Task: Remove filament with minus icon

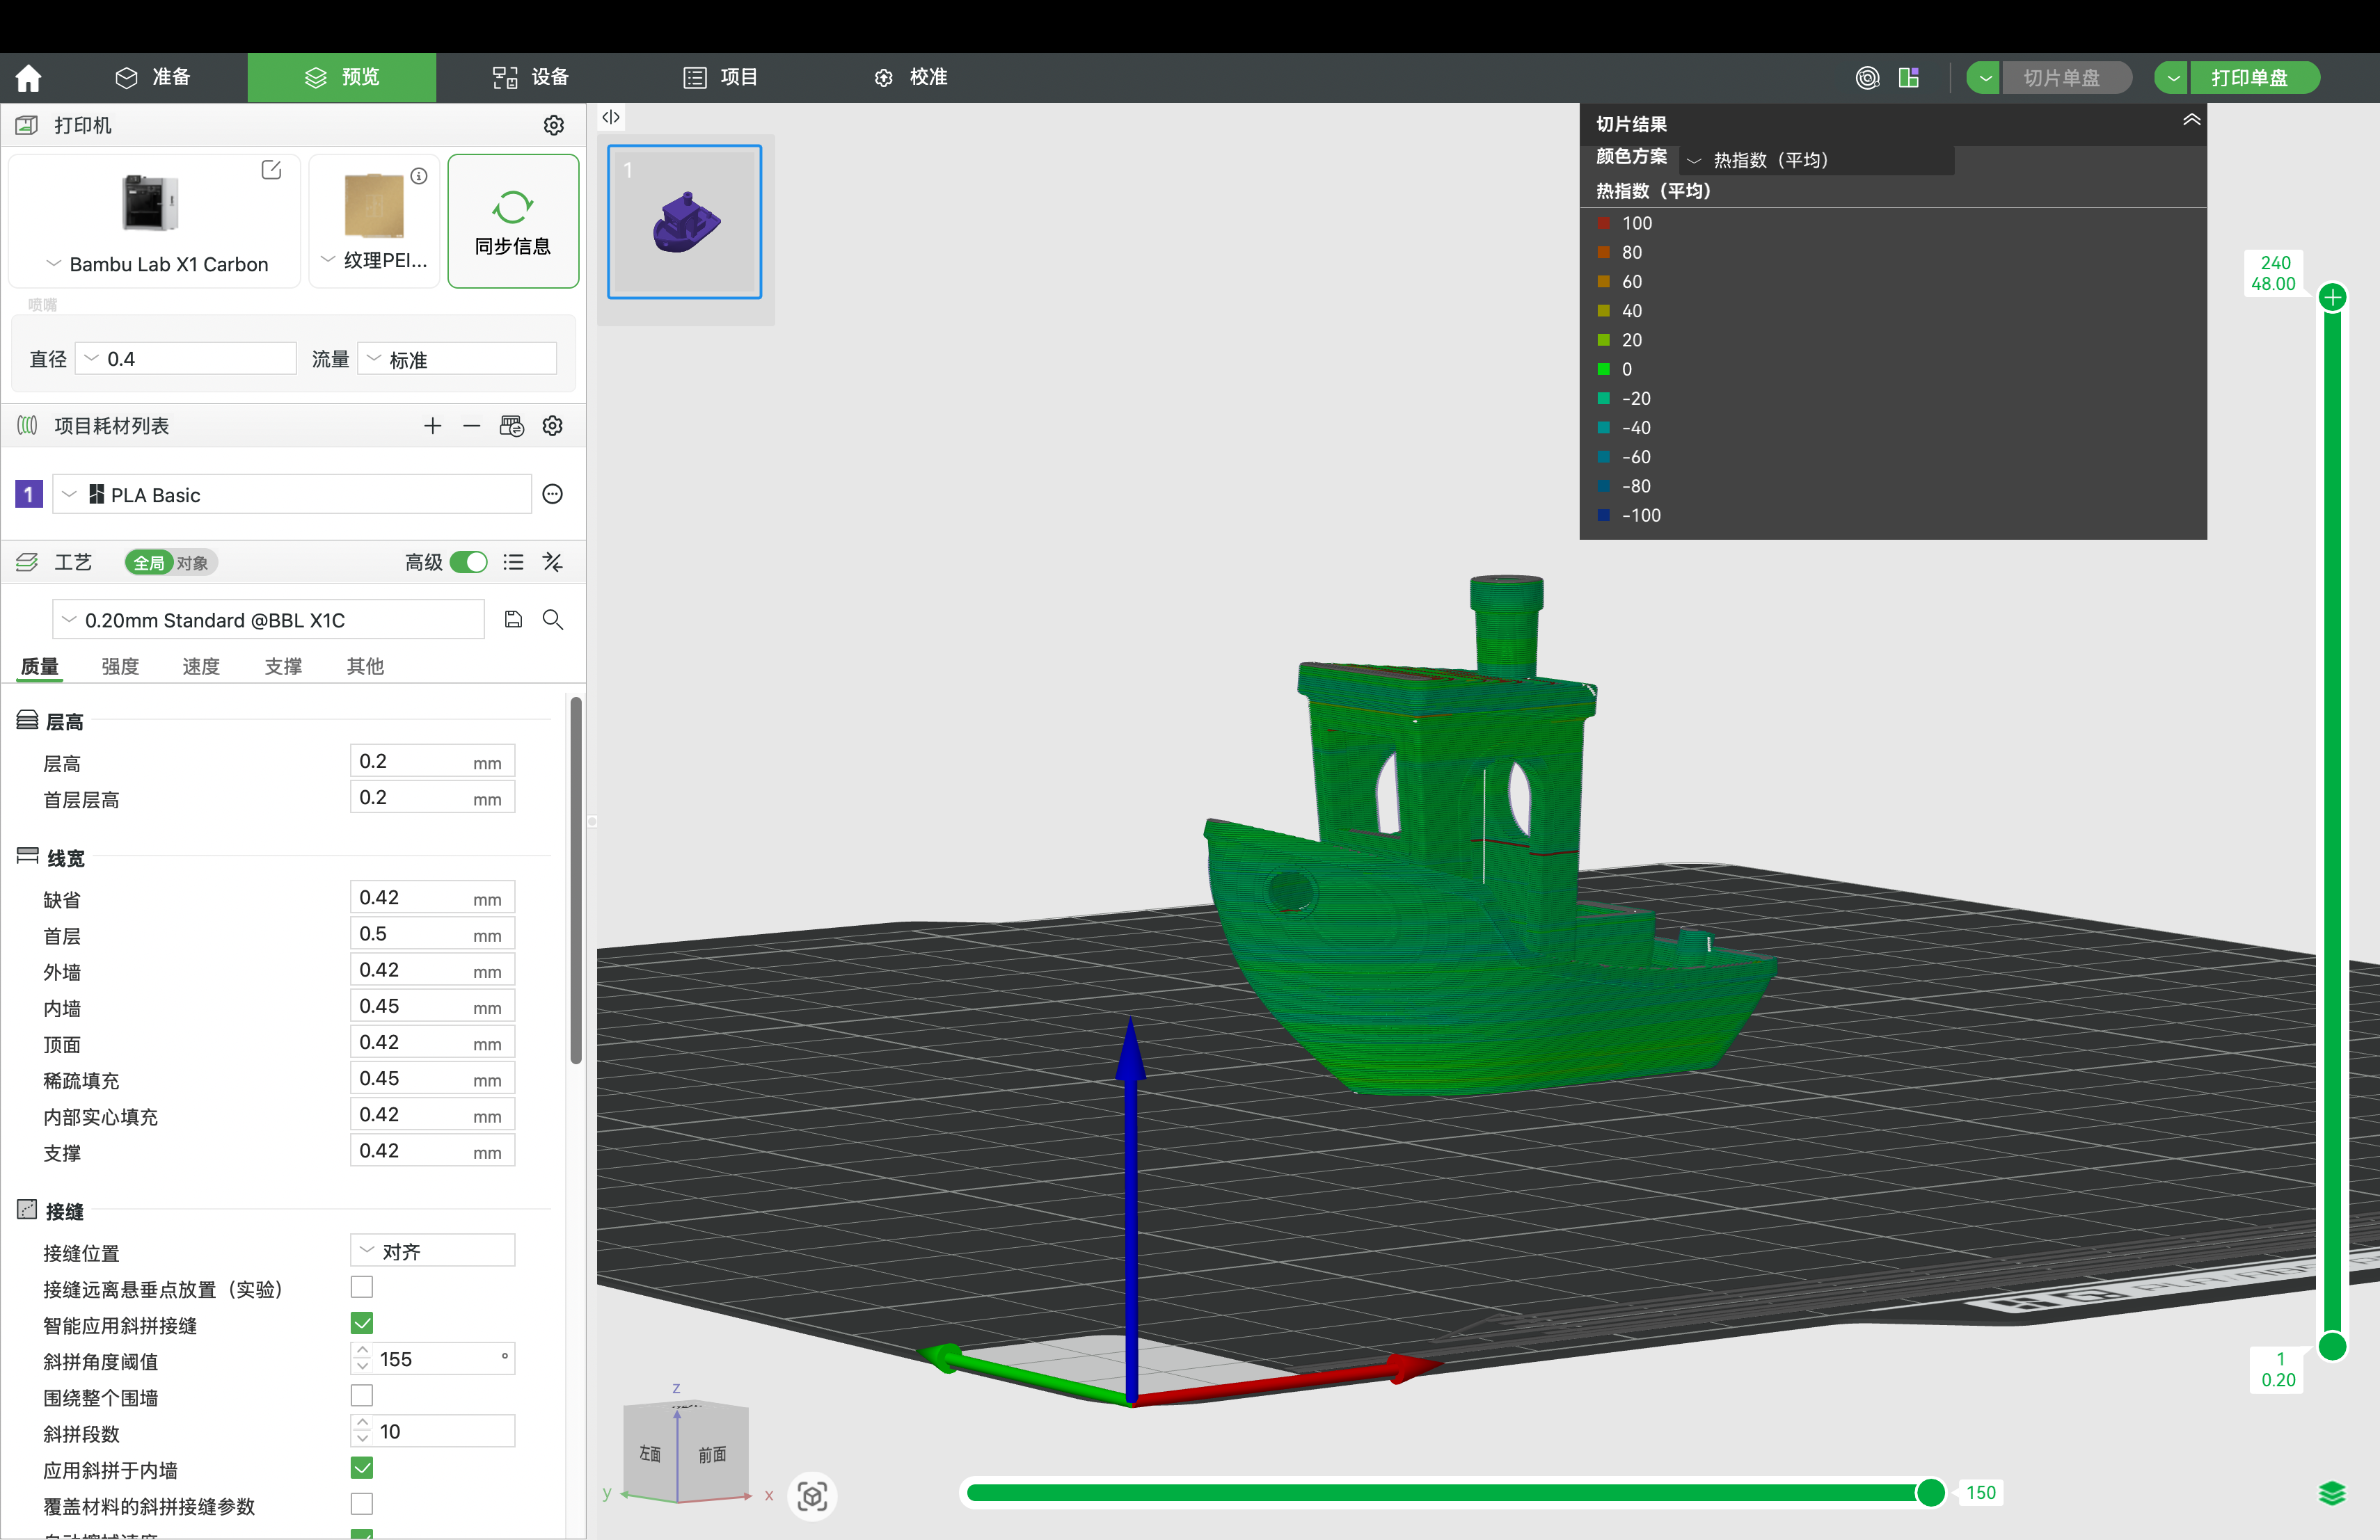Action: coord(471,426)
